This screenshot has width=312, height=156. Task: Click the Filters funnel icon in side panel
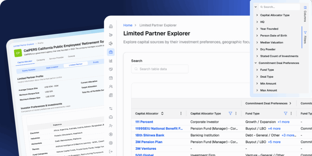click(x=305, y=32)
